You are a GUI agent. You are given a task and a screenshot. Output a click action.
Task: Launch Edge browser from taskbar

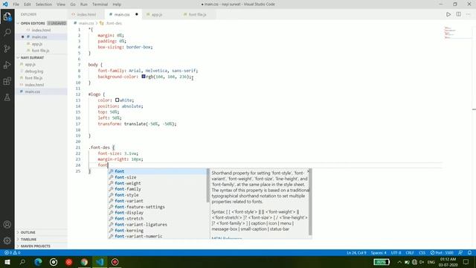(38, 262)
